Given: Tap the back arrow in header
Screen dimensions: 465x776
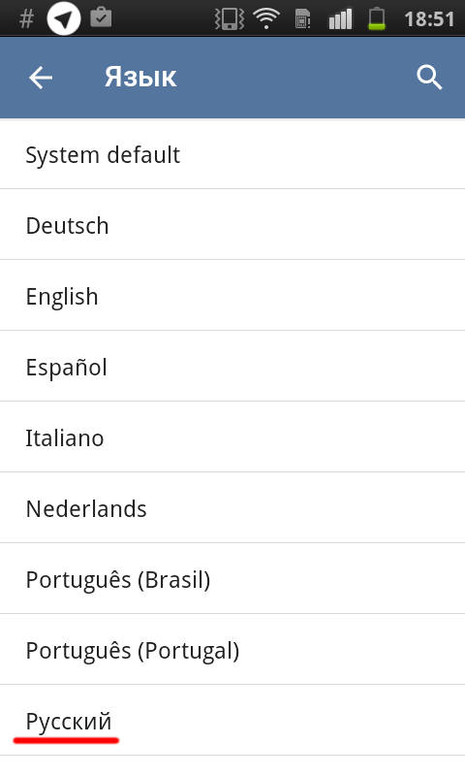Looking at the screenshot, I should pyautogui.click(x=40, y=78).
